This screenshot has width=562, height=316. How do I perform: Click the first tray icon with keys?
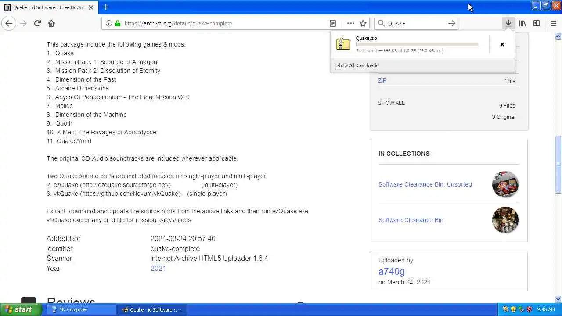pos(505,309)
